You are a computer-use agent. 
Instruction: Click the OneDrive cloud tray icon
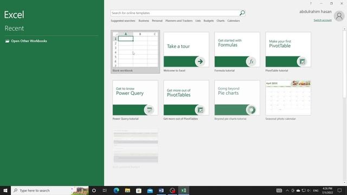tap(298, 190)
